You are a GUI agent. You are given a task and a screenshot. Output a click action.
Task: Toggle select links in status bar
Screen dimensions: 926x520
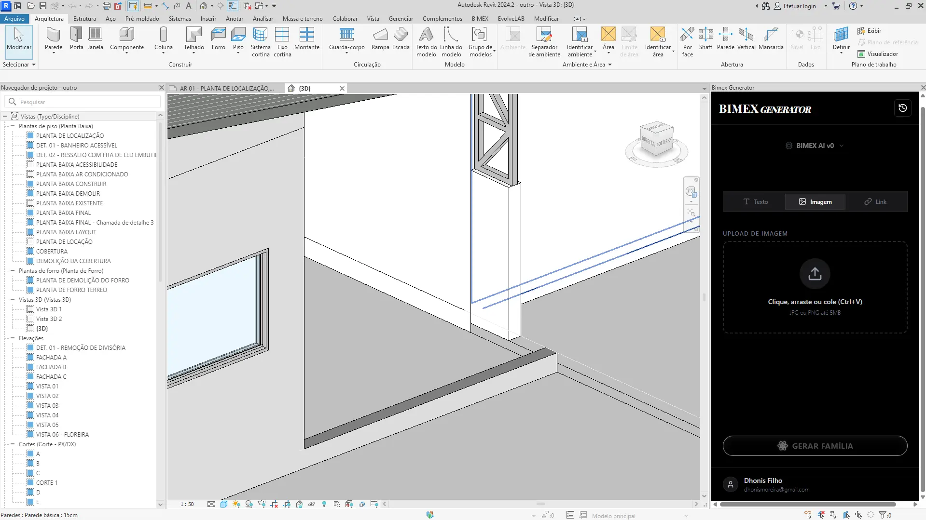(808, 515)
